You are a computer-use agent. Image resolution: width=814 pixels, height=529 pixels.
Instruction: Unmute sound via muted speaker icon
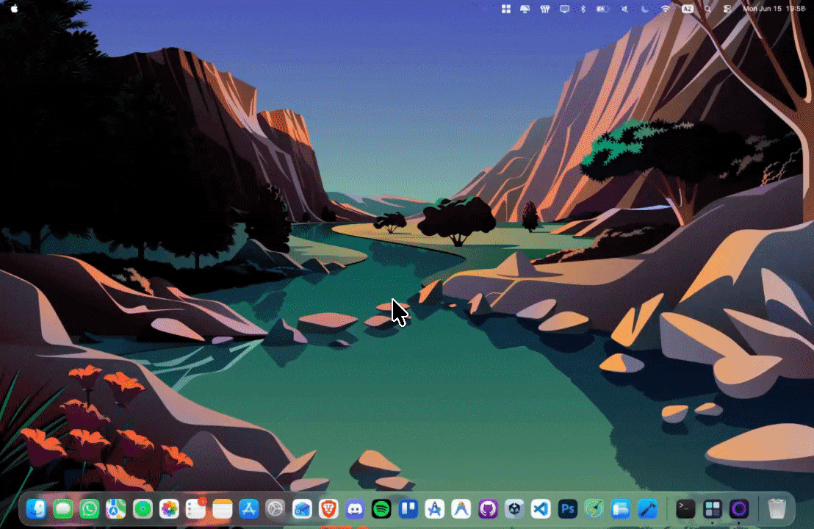(624, 9)
